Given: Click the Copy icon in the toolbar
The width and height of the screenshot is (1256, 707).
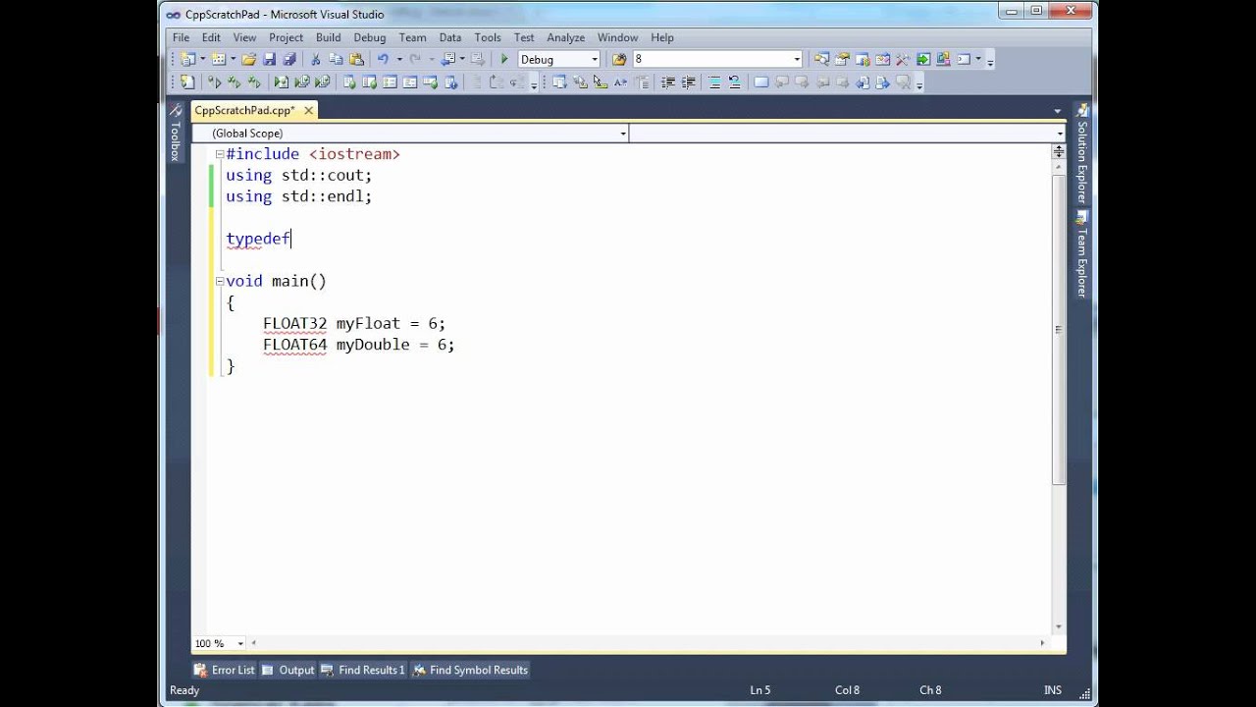Looking at the screenshot, I should pyautogui.click(x=337, y=60).
